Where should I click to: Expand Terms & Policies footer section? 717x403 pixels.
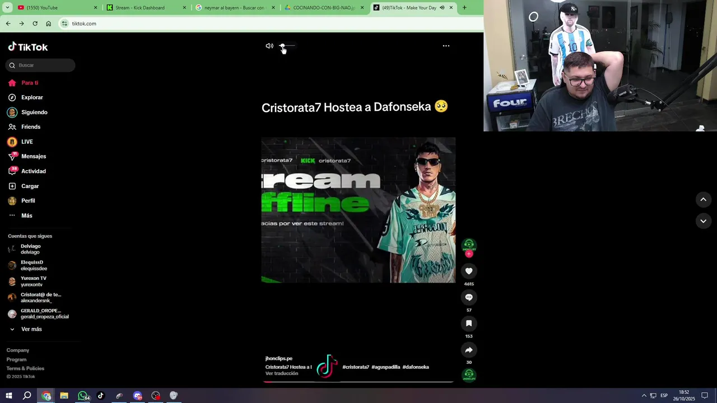(25, 368)
